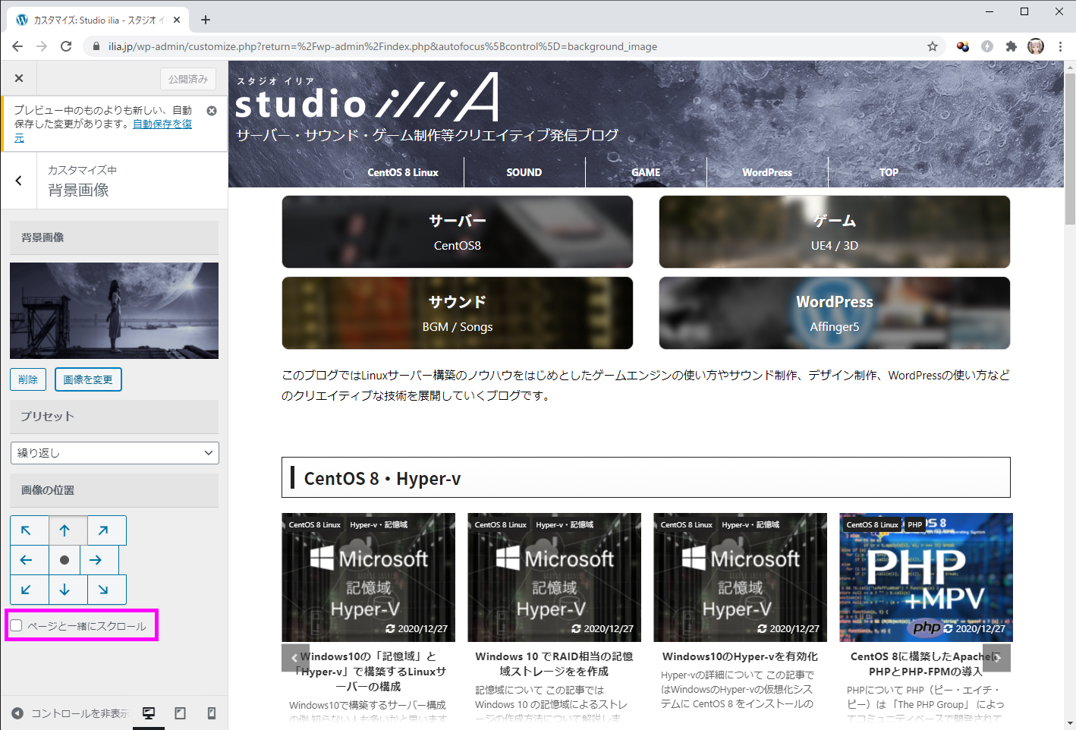
Task: Set image position to center right
Action: [x=99, y=560]
